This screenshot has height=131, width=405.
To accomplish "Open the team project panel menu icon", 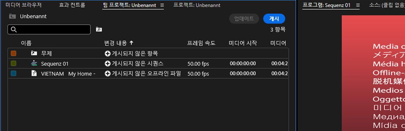I will (162, 5).
